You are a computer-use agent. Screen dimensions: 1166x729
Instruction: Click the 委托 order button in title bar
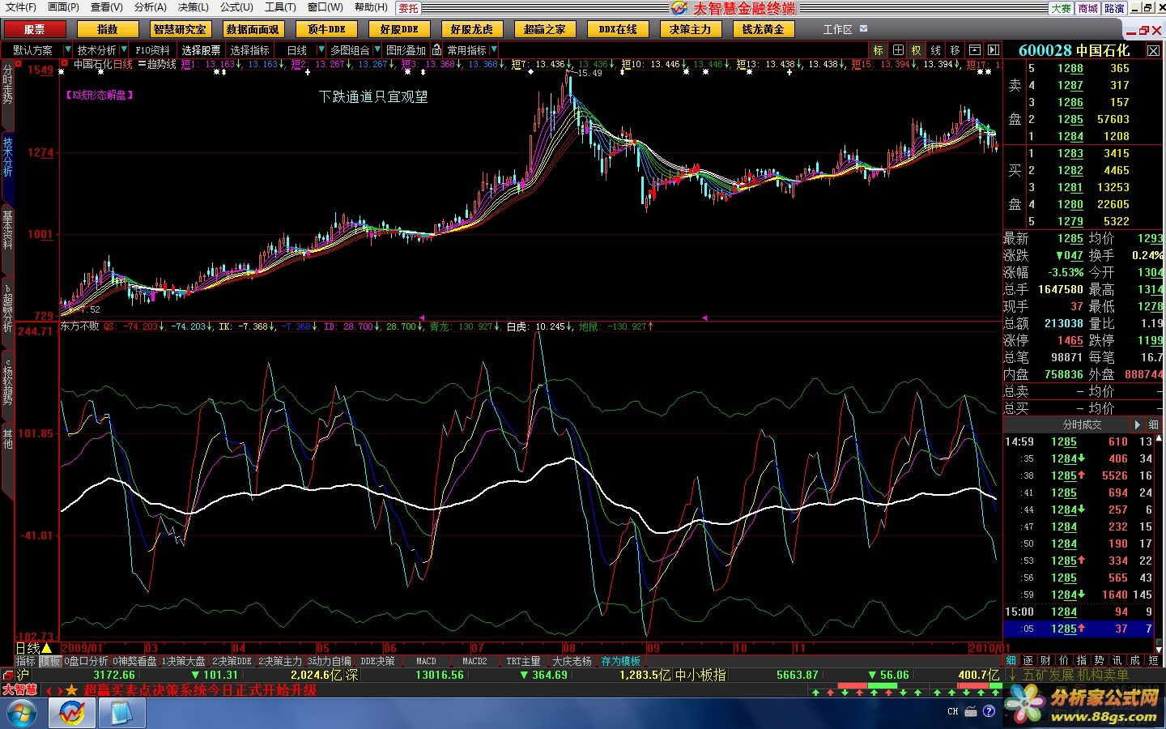coord(409,8)
